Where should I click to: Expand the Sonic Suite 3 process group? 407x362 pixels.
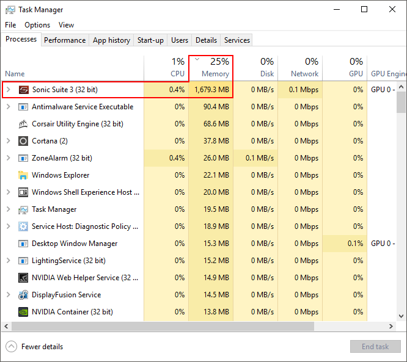click(9, 90)
